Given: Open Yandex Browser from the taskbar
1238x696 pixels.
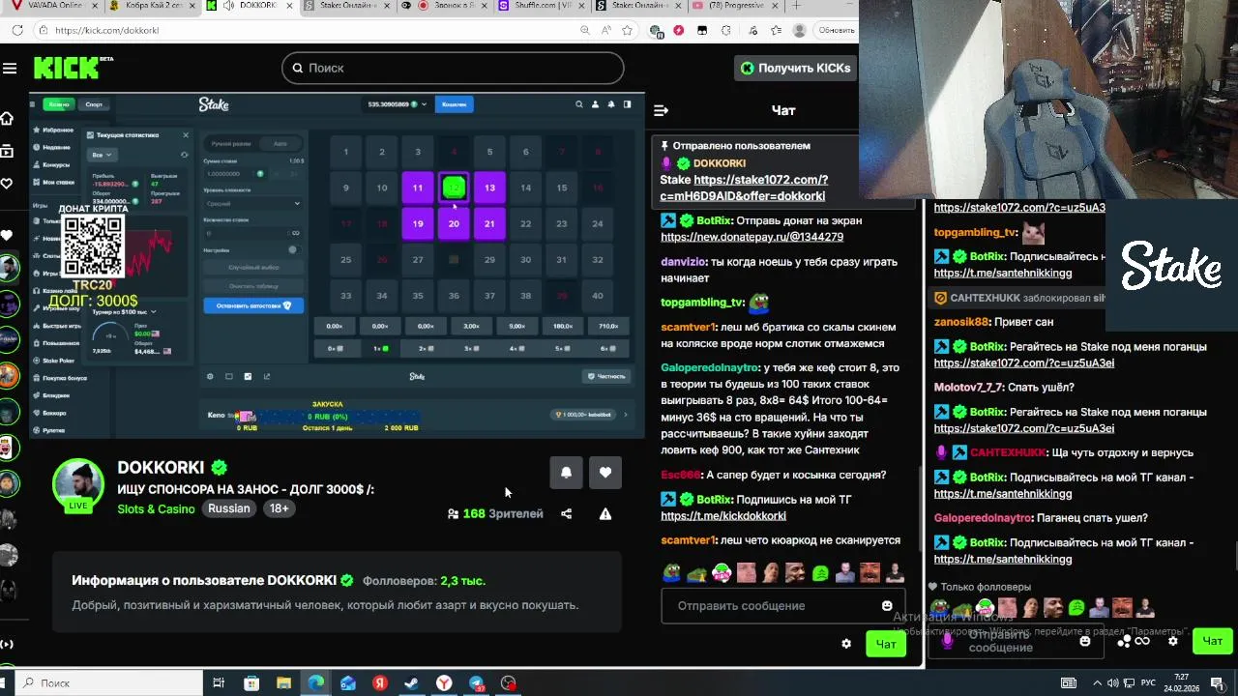Looking at the screenshot, I should (444, 682).
